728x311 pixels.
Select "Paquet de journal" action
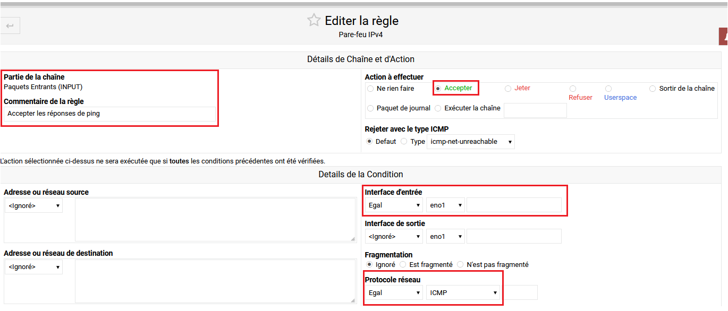tap(370, 108)
